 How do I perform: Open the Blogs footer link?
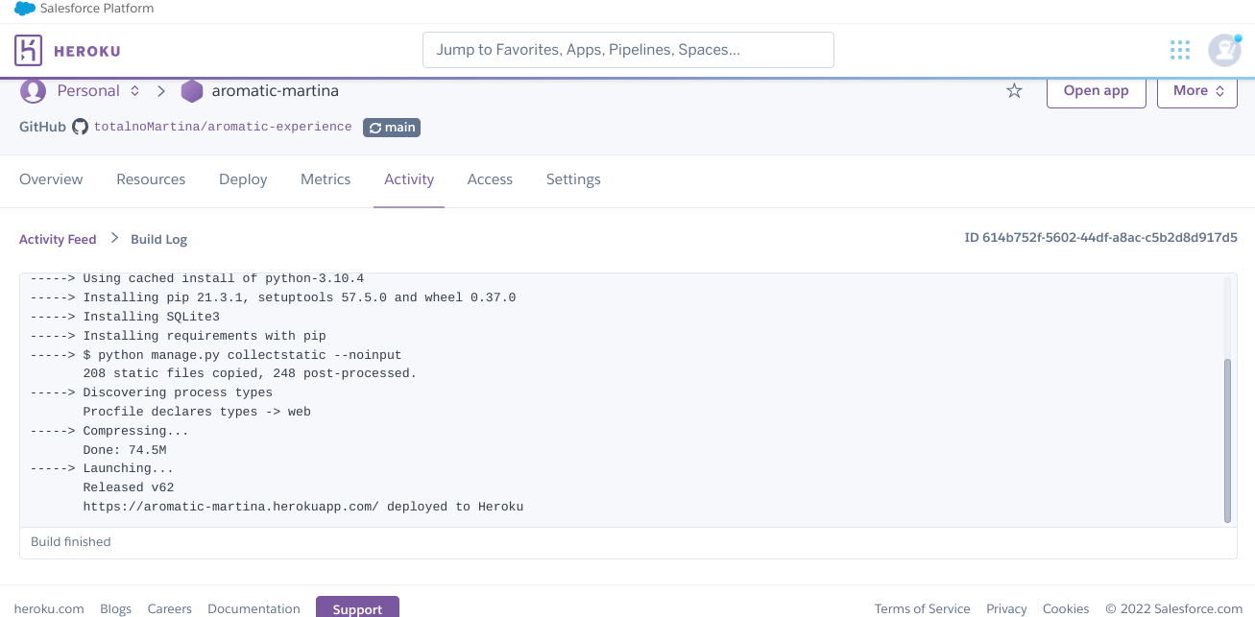tap(115, 608)
